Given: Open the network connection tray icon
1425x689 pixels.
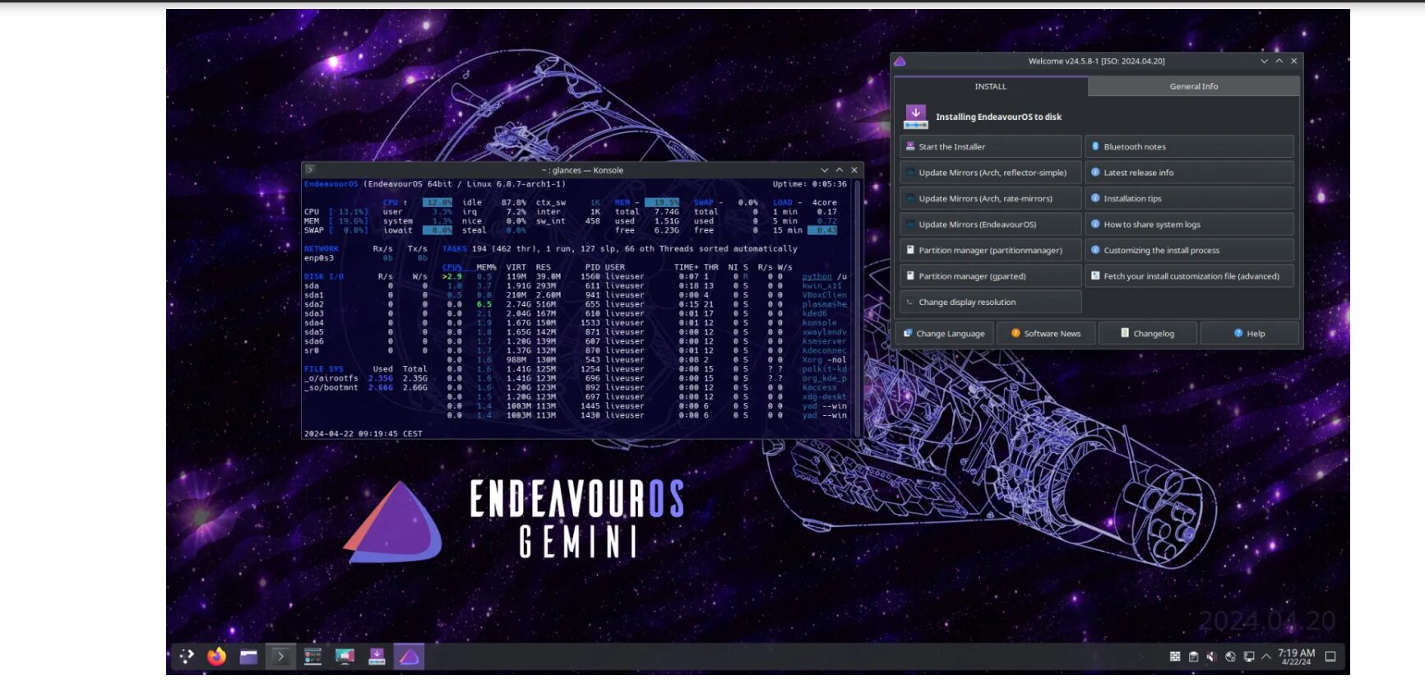Looking at the screenshot, I should (x=1249, y=656).
